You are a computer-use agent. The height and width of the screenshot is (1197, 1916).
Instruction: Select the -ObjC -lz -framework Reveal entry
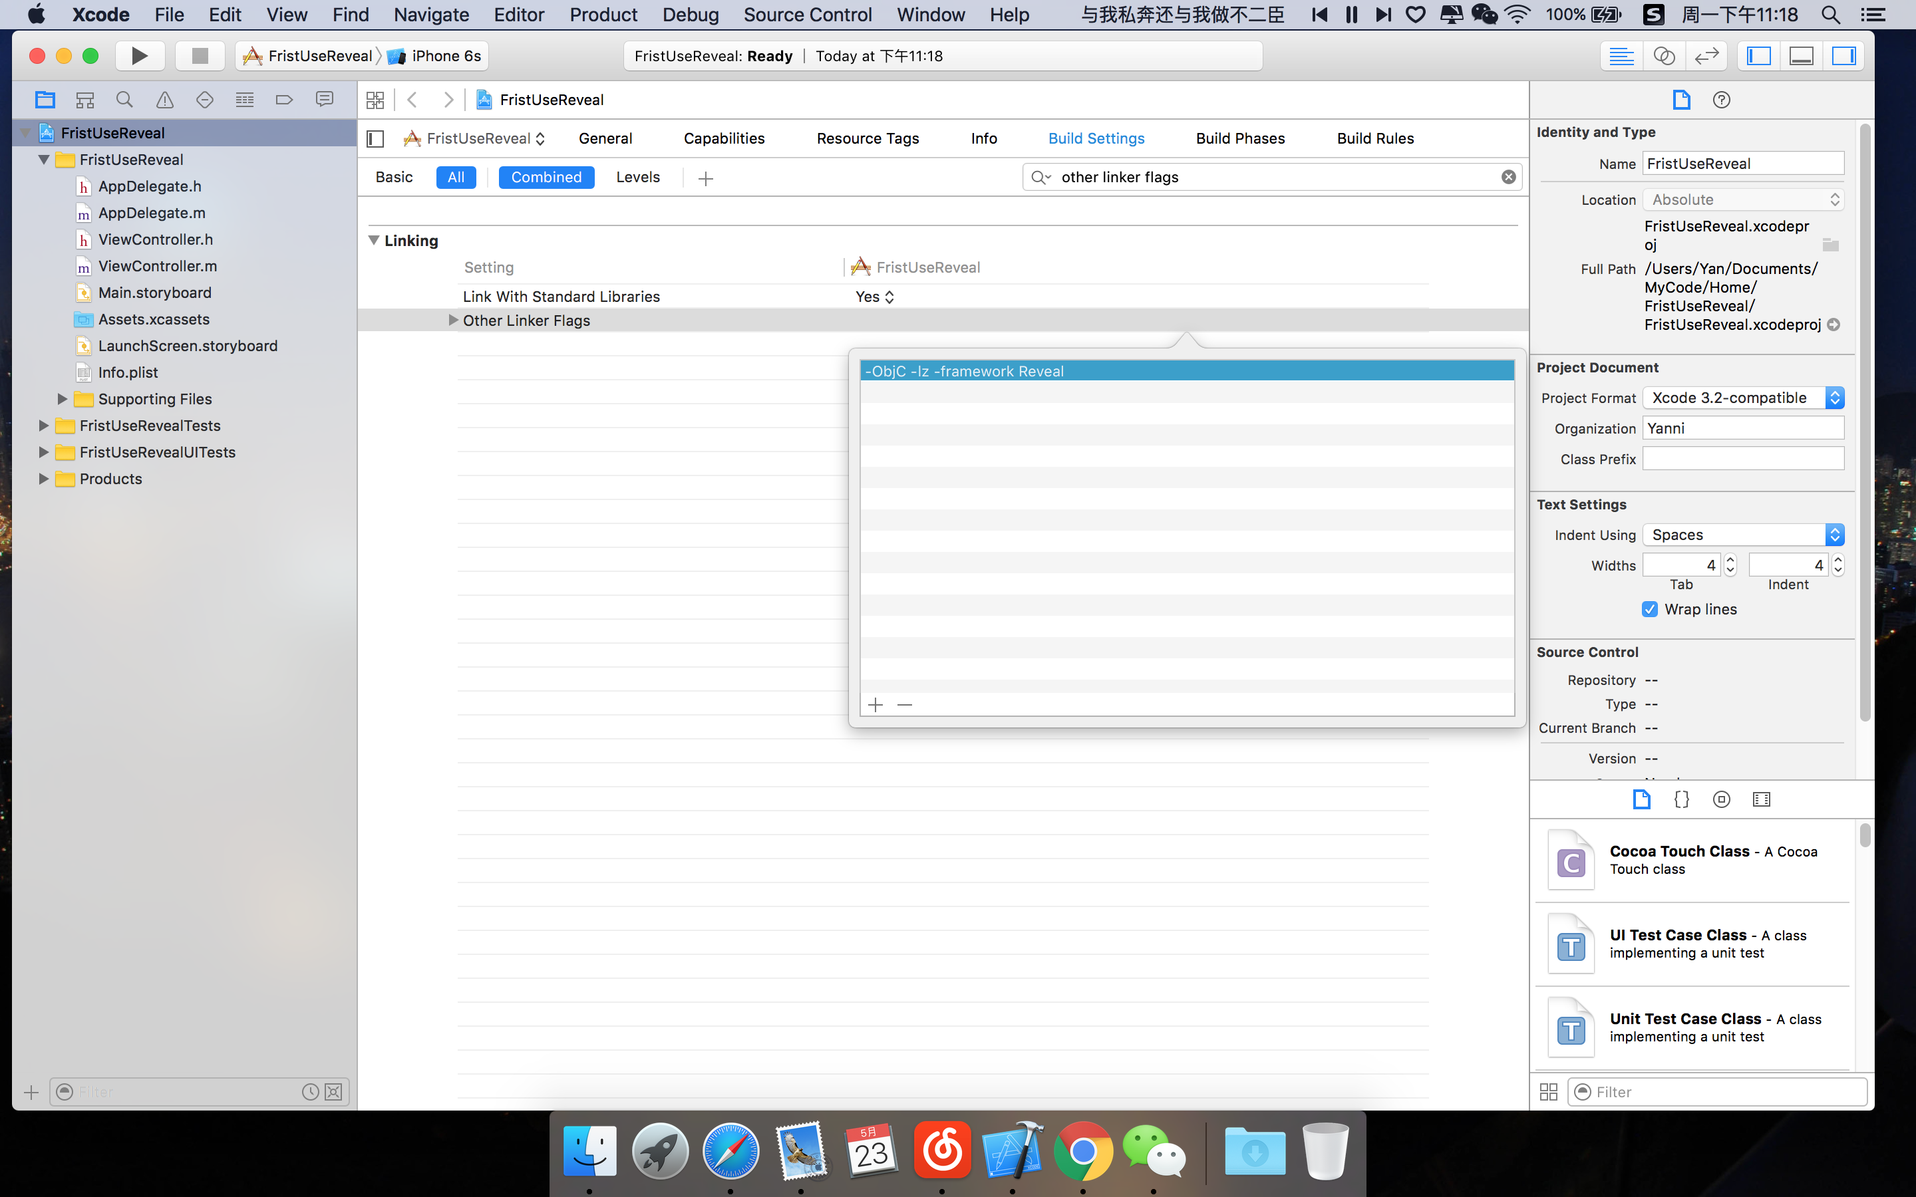(1187, 371)
